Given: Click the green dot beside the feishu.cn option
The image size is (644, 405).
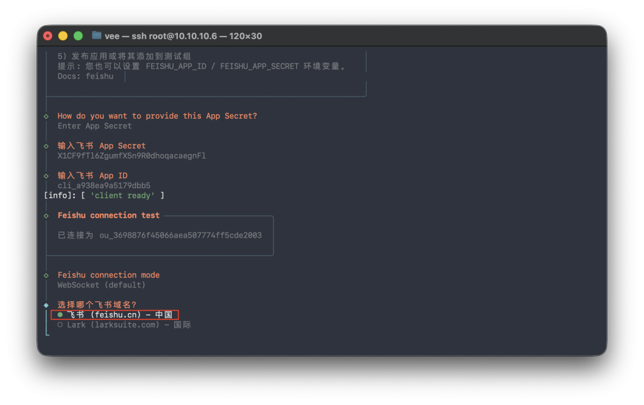Looking at the screenshot, I should (x=60, y=314).
